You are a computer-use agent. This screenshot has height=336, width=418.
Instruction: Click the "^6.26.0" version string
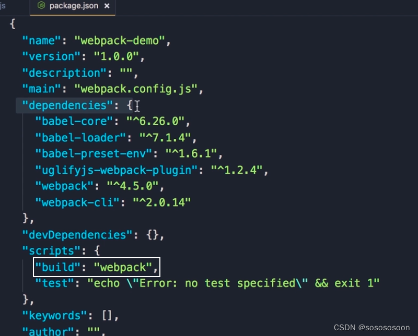point(155,122)
